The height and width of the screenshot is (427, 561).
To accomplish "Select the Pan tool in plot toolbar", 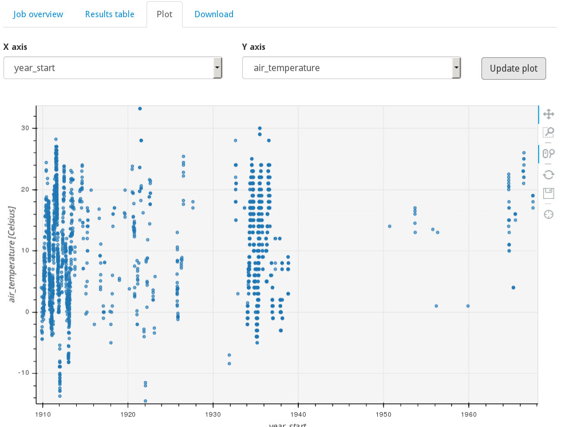I will coord(548,114).
